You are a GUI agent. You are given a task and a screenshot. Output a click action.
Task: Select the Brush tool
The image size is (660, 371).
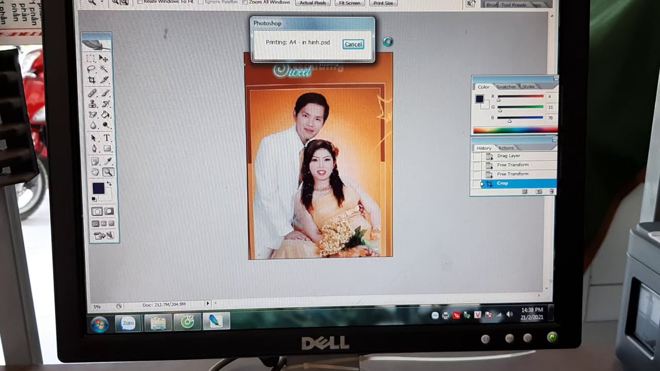[x=106, y=93]
